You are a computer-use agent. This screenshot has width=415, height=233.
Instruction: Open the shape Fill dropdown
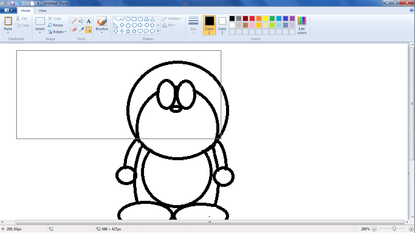(x=169, y=25)
